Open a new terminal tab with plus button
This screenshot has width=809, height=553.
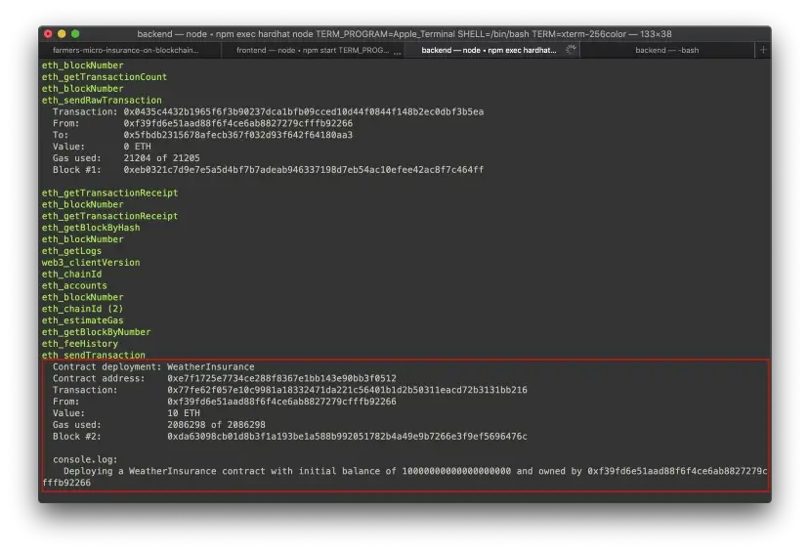click(x=763, y=50)
